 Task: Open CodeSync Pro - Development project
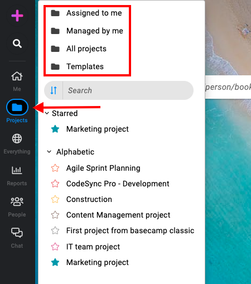point(118,184)
